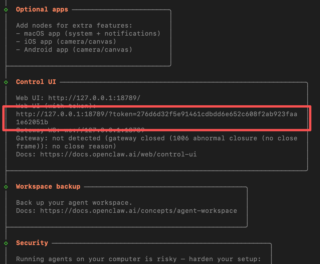The height and width of the screenshot is (264, 320).
Task: Click the Workspace backup heading
Action: tap(48, 186)
